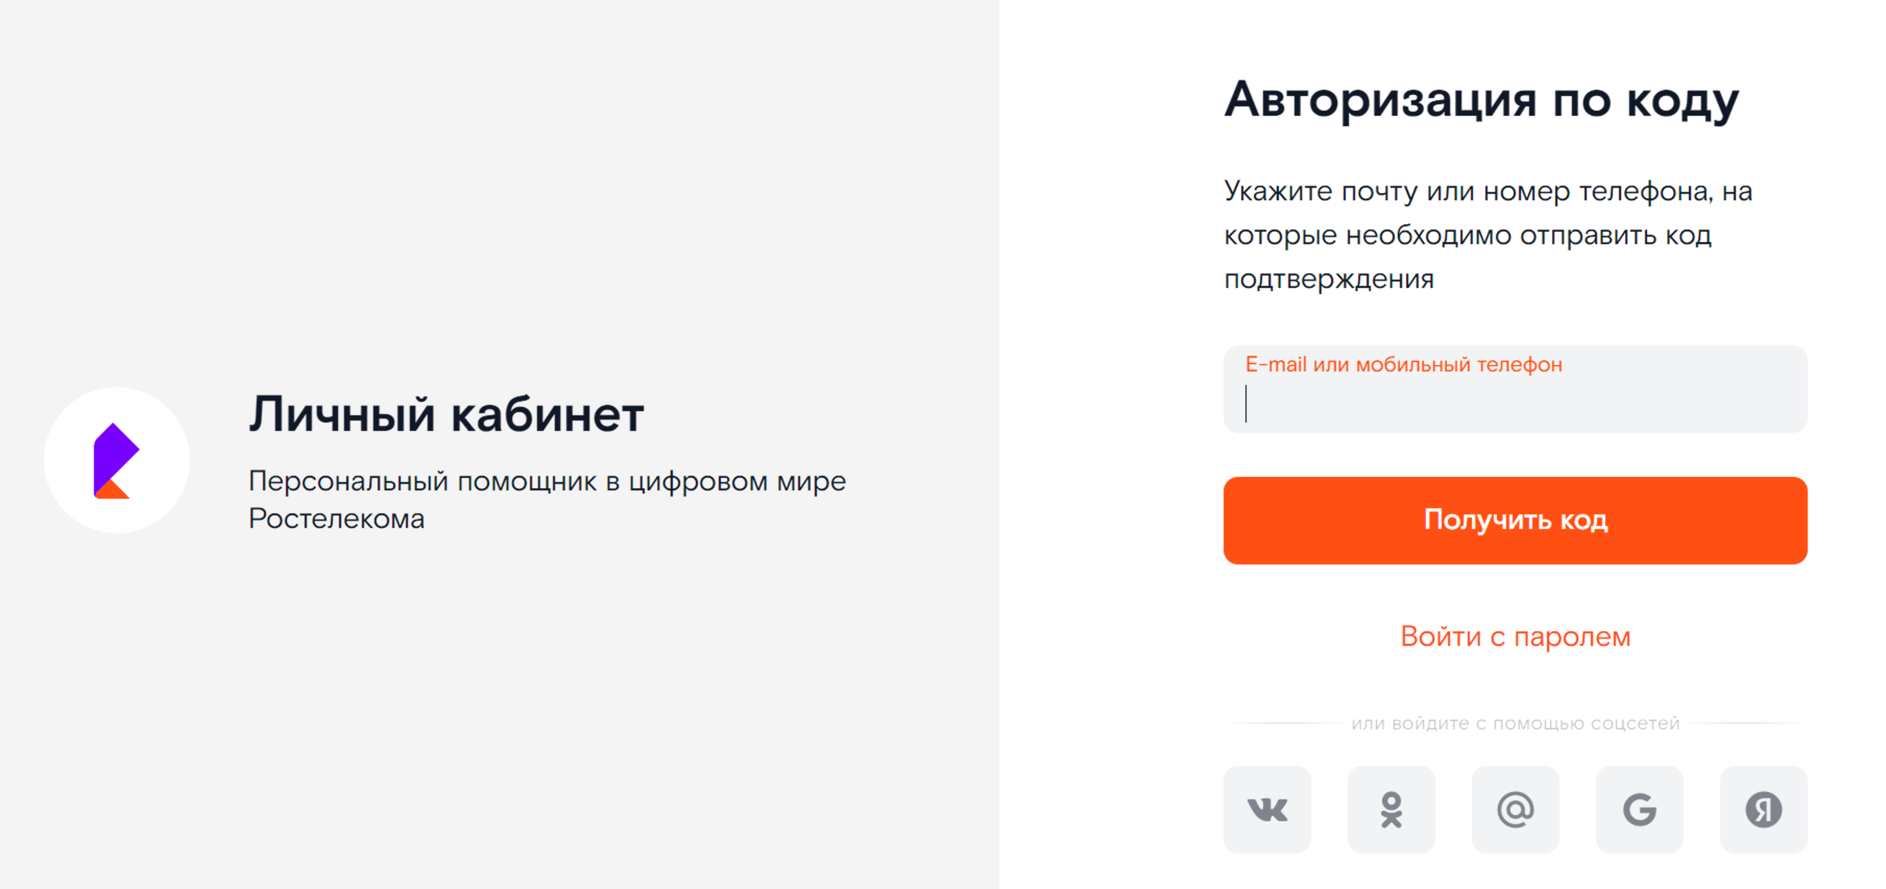Click the которые необходимо отправить код line
The image size is (1886, 889).
[x=1467, y=235]
